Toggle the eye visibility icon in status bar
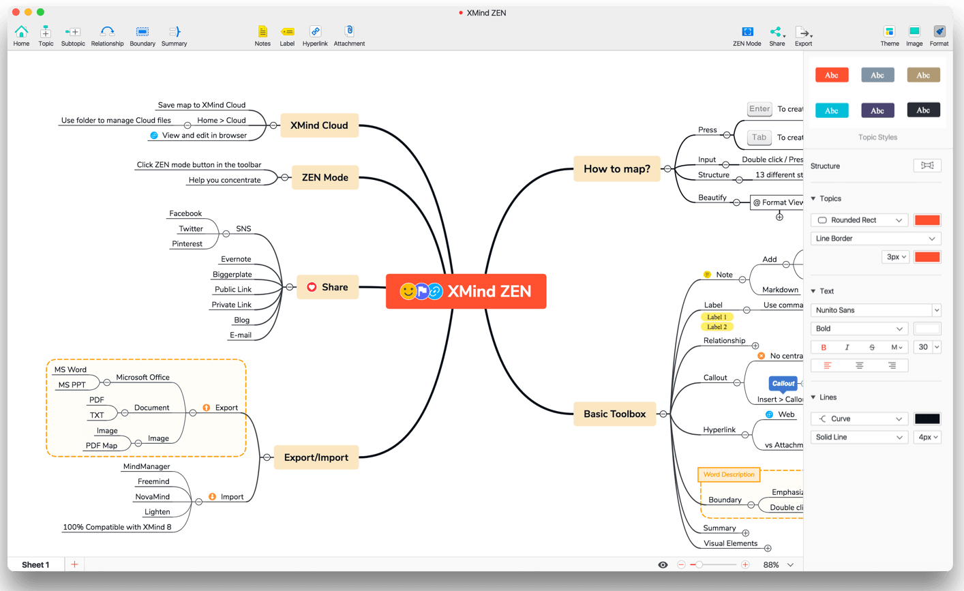Viewport: 964px width, 591px height. [x=663, y=565]
